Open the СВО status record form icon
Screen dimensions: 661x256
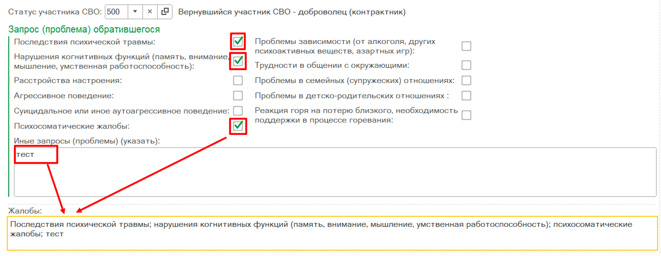(x=165, y=12)
